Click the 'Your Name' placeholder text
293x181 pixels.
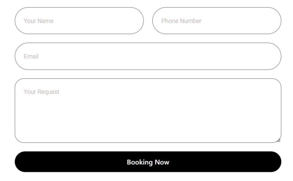(x=38, y=21)
